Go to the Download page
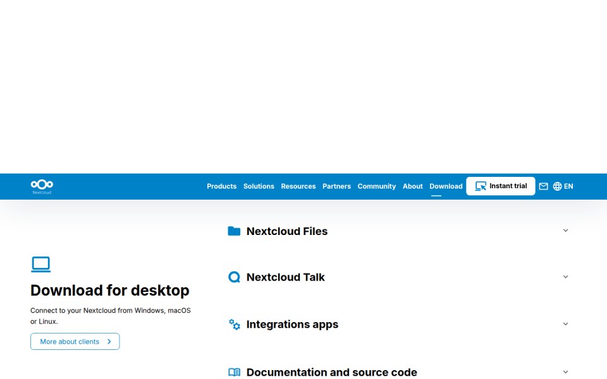 click(446, 186)
